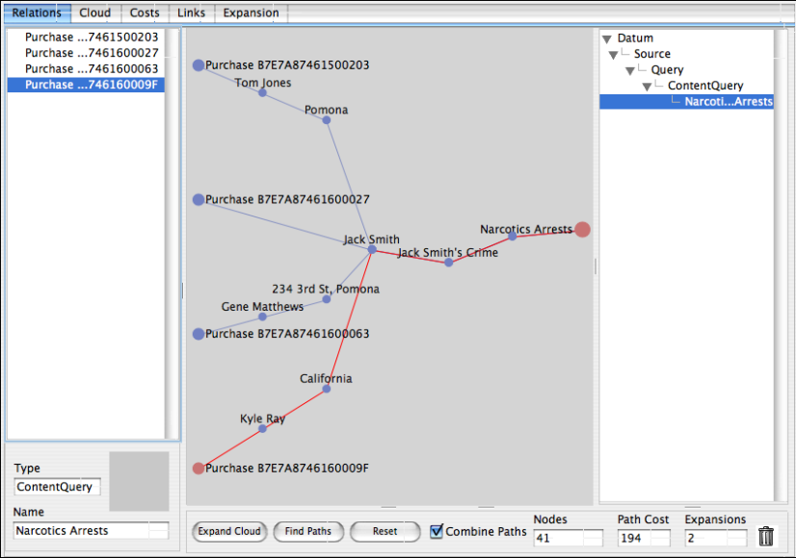Select the Kyle Ray node
Image resolution: width=796 pixels, height=558 pixels.
[x=262, y=429]
